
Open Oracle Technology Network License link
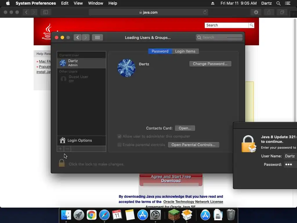point(193,202)
